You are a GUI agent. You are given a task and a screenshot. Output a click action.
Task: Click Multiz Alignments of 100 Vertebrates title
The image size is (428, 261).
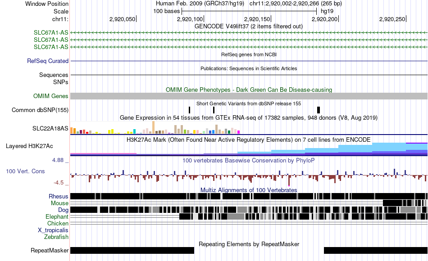249,190
